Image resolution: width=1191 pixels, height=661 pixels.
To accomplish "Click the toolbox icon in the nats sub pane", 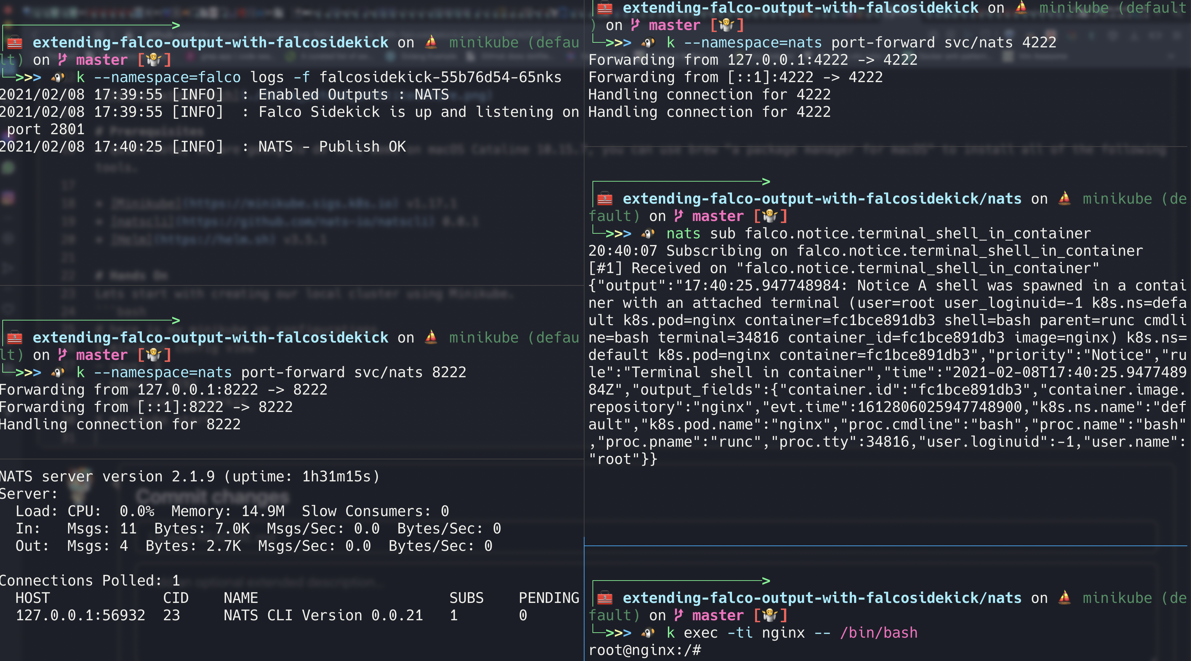I will click(605, 199).
